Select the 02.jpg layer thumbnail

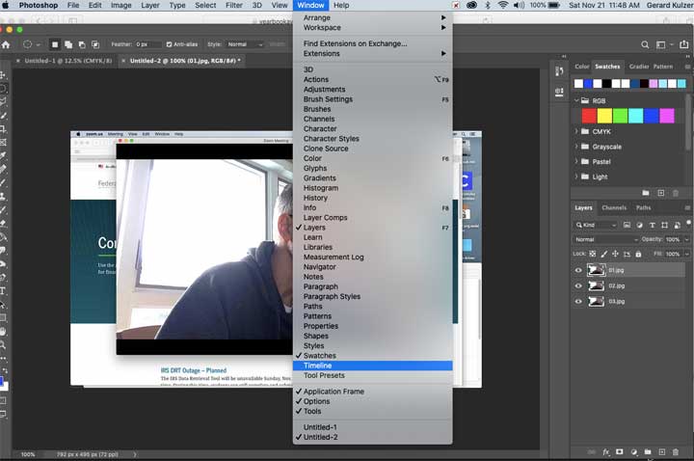click(596, 285)
